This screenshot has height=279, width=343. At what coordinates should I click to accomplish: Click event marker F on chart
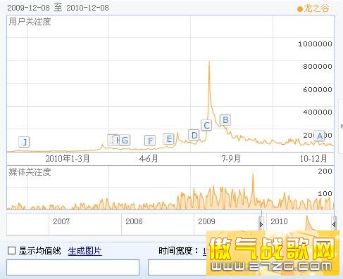(150, 141)
